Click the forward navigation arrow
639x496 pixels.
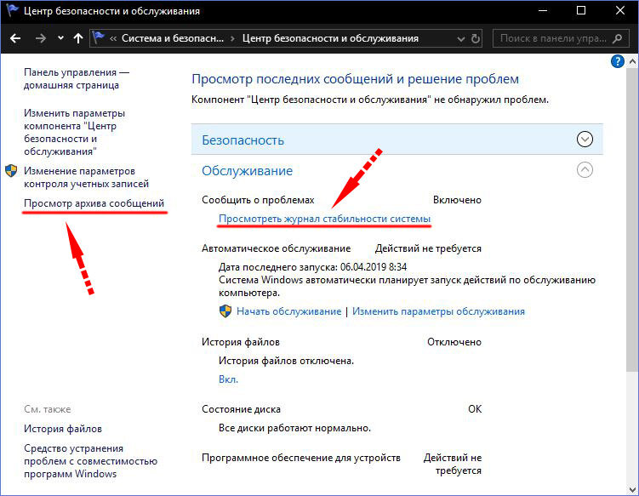tap(40, 39)
